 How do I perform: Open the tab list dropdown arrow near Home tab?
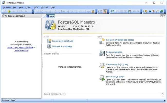click(162, 16)
